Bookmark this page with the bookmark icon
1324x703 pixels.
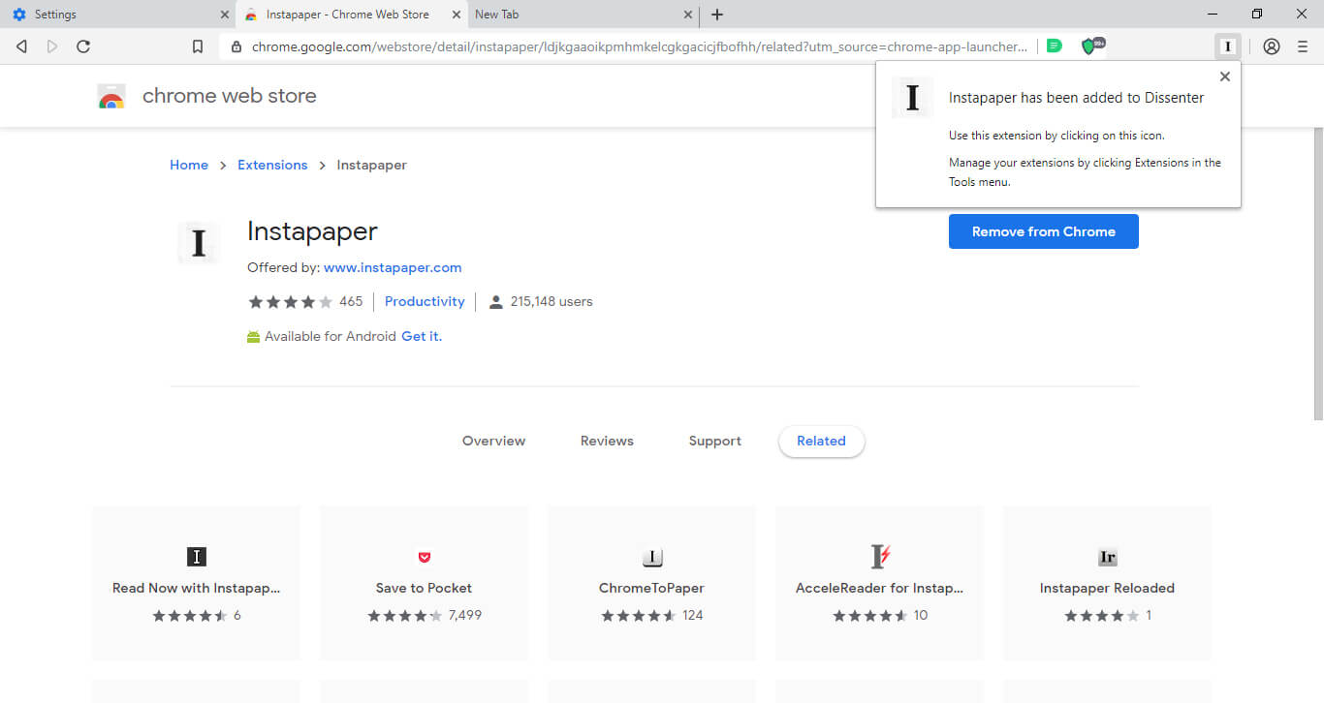pos(198,46)
